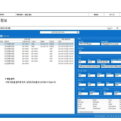Image resolution: width=121 pixels, height=121 pixels.
Task: Click the 날짜 column header
Action: (66, 41)
